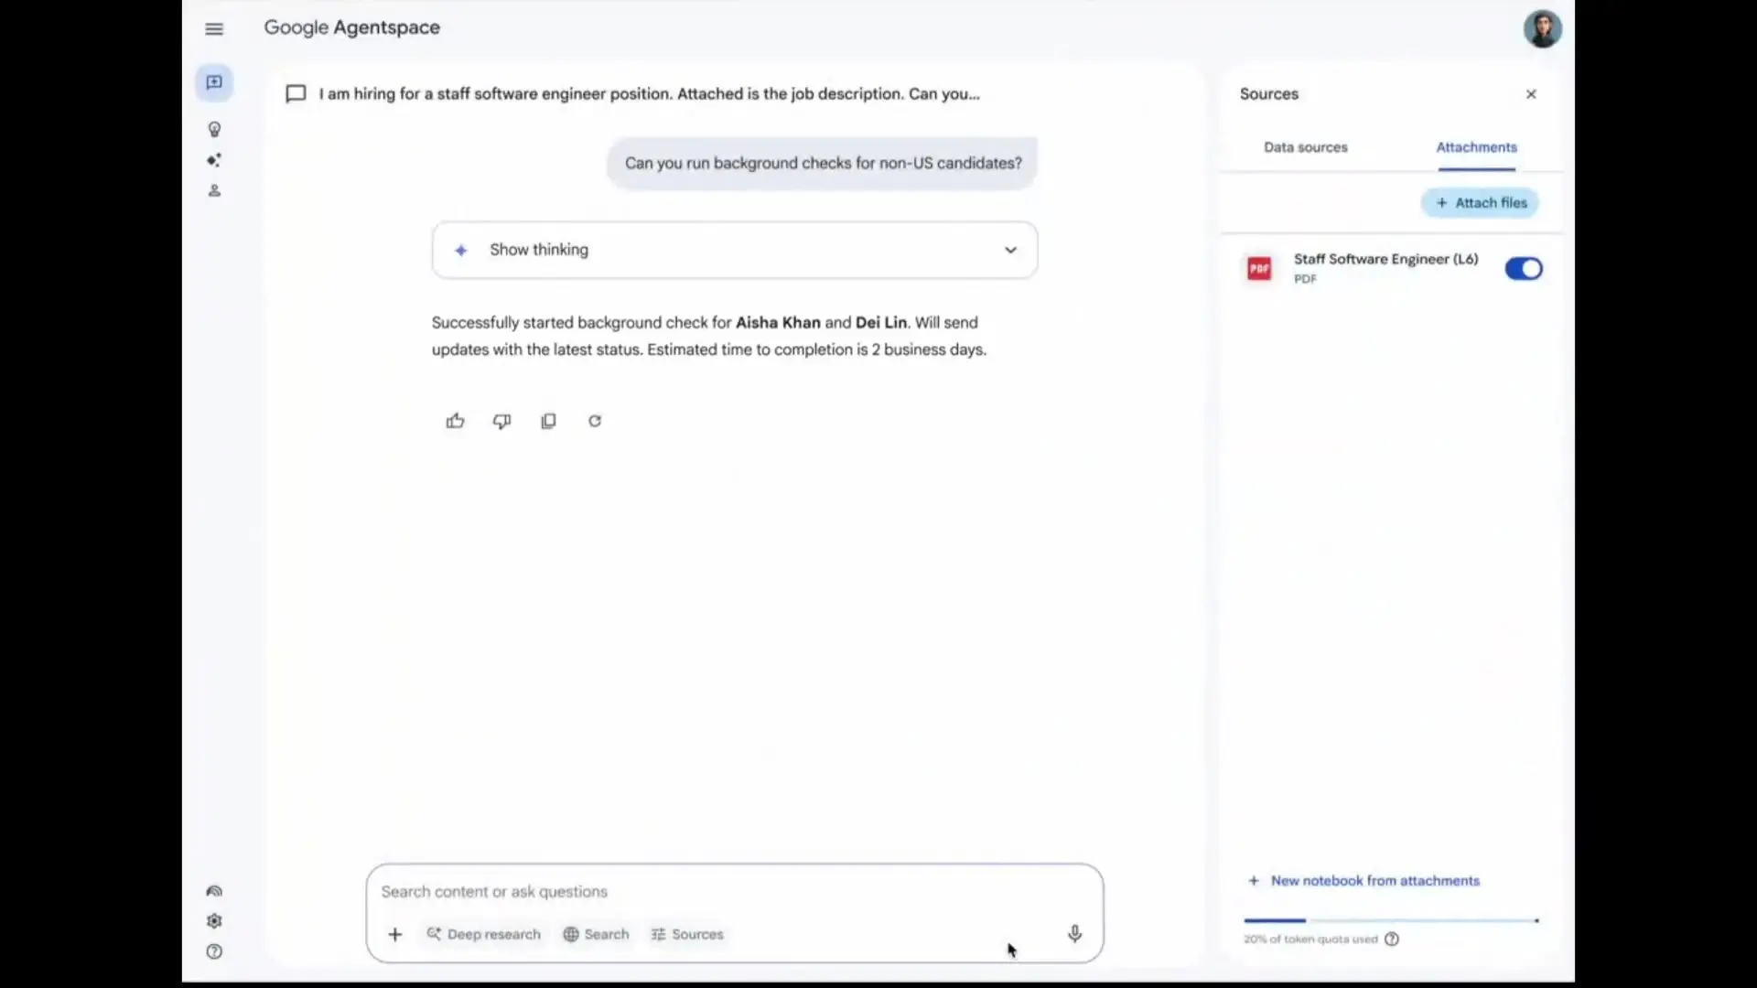Click the Google Agentspace logo text

coord(352,28)
